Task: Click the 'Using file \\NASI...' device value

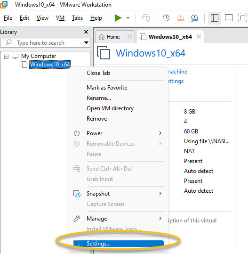Action: click(207, 141)
